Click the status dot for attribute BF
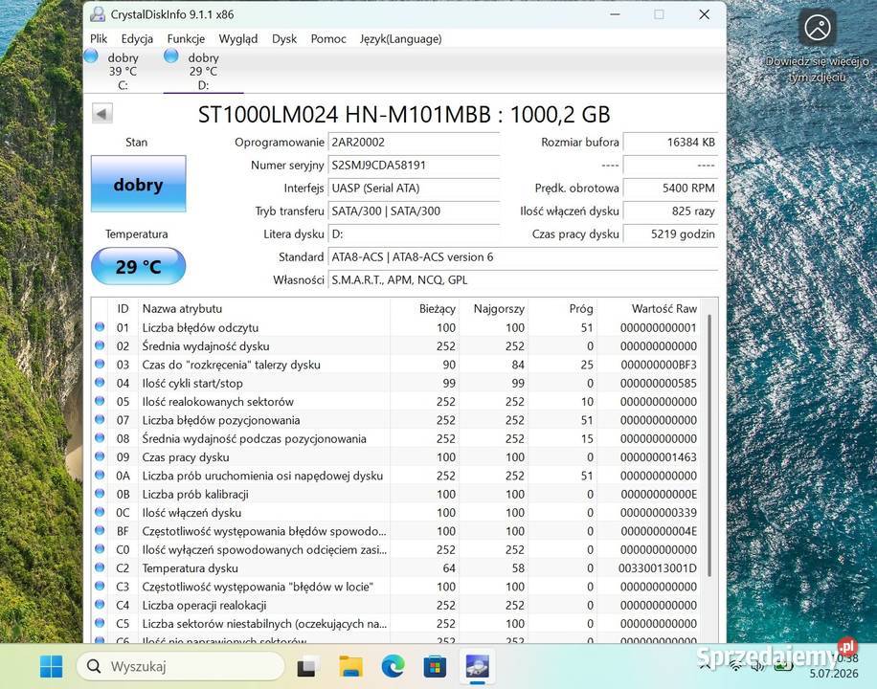Viewport: 877px width, 689px height. pyautogui.click(x=100, y=530)
